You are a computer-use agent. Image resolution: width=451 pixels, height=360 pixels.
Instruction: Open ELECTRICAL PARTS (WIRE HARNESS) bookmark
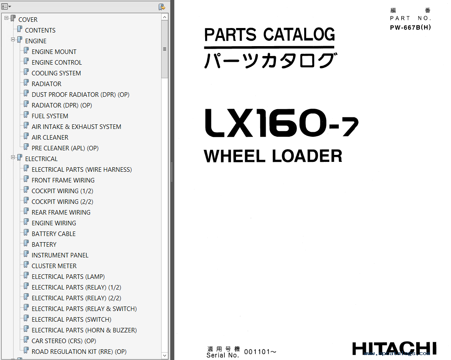click(82, 169)
